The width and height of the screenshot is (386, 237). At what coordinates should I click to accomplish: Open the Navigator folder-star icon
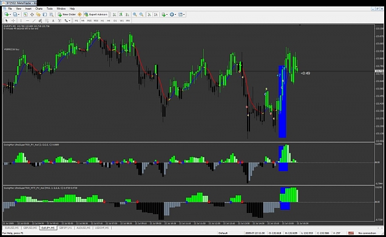38,15
